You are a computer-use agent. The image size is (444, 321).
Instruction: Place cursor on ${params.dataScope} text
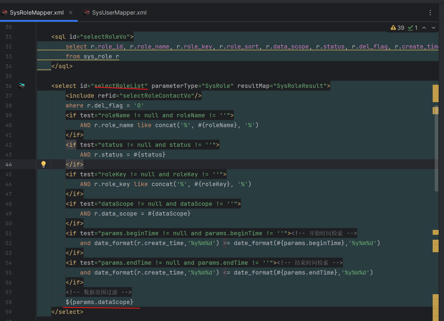click(99, 302)
